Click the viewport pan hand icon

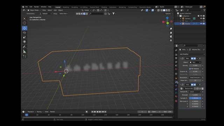171,33
